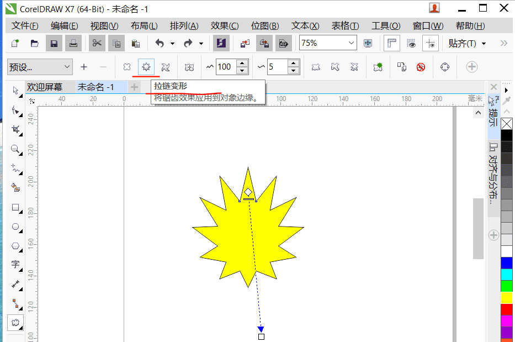Select the Zipper distortion (拉链变形) icon
Screen dimensions: 515x342
146,67
